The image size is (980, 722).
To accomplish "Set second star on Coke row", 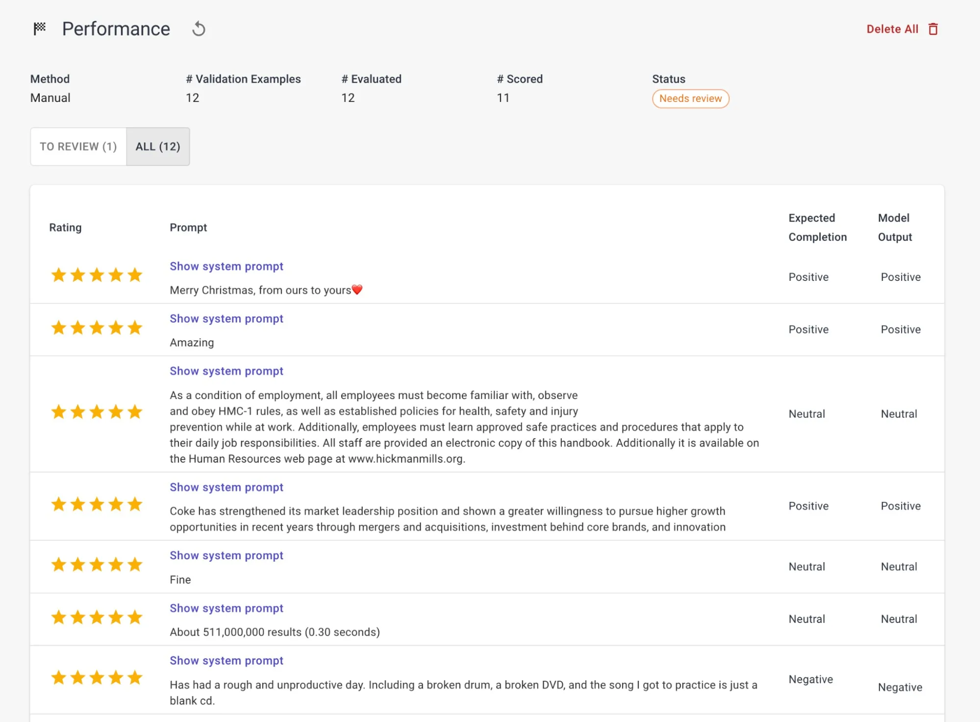I will point(77,504).
